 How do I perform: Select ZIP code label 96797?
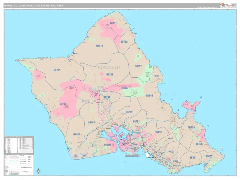coord(91,123)
